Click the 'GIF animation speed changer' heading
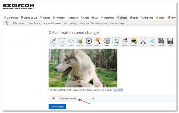This screenshot has width=179, height=113. pos(74,33)
